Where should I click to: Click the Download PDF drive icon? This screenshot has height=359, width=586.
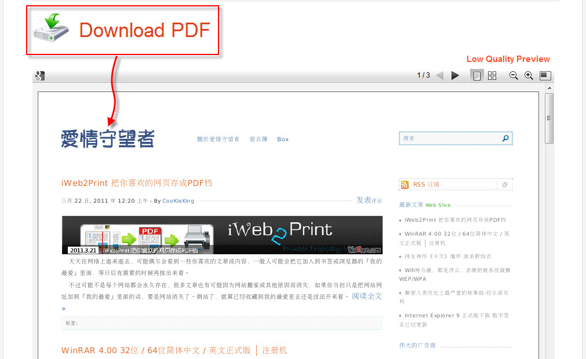click(x=52, y=29)
